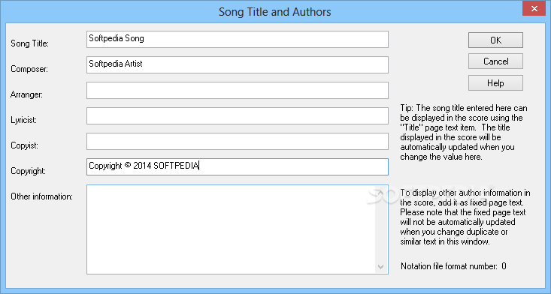Open the Help button
This screenshot has height=294, width=551.
[x=495, y=83]
